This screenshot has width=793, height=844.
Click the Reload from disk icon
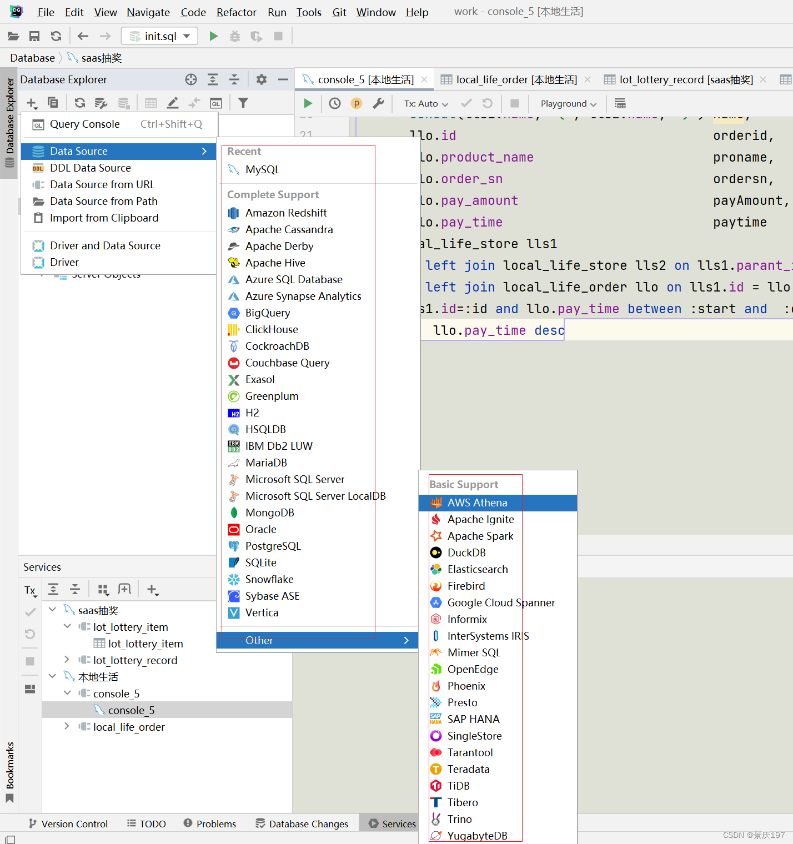[x=56, y=36]
